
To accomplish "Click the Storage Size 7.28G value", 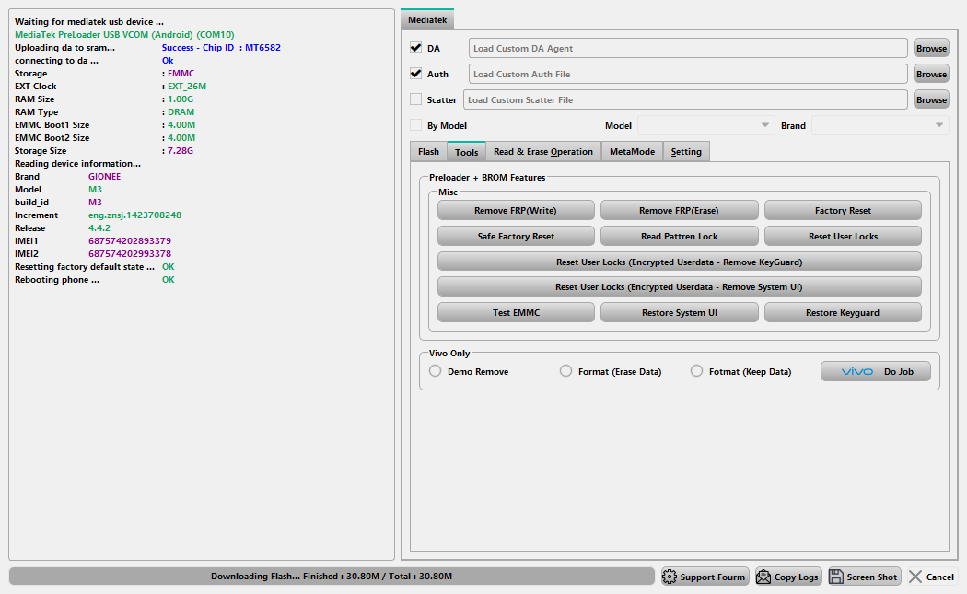I will click(181, 150).
